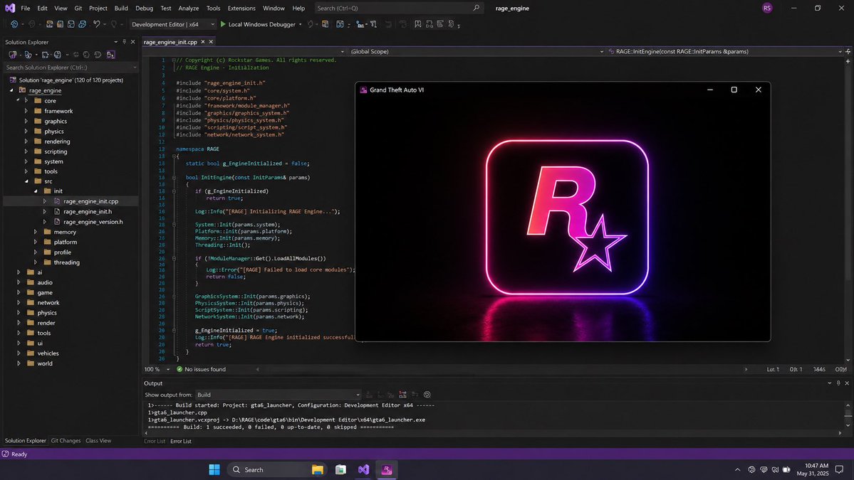Open the File menu
Screen dimensions: 854x480
click(x=26, y=8)
